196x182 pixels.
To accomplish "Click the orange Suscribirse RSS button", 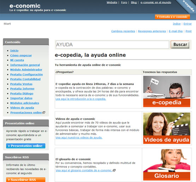I will (26, 180).
